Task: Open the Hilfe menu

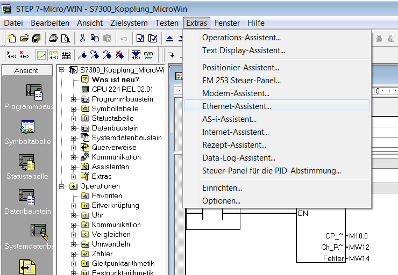Action: tap(256, 23)
